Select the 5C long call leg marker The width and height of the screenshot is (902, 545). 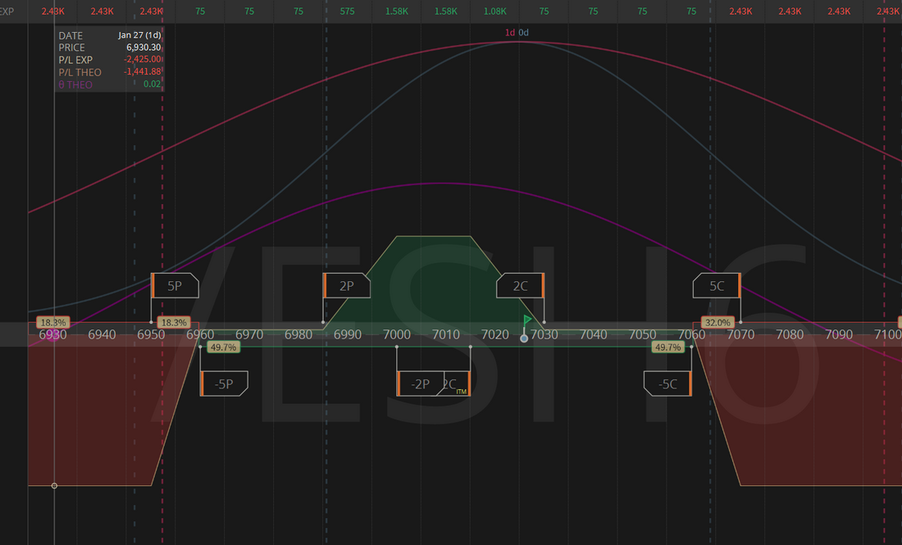[x=717, y=286]
